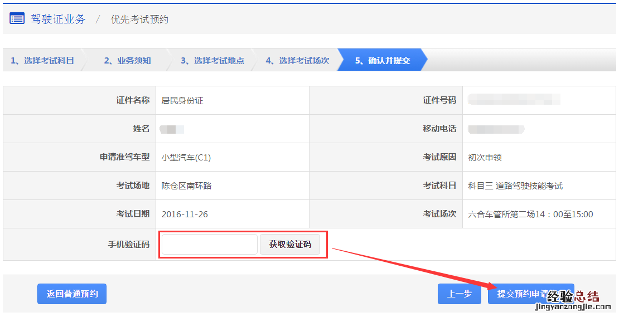The width and height of the screenshot is (619, 317).
Task: Return to step 4 选择考试场次
Action: (x=297, y=61)
